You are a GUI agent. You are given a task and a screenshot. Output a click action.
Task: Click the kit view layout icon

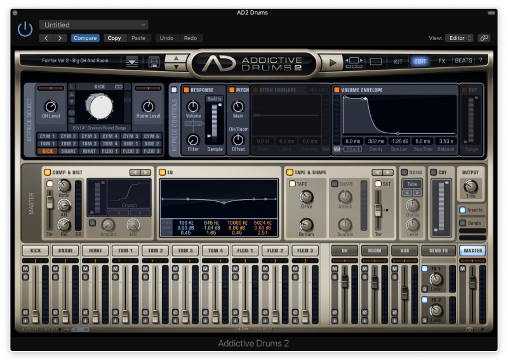[x=354, y=62]
